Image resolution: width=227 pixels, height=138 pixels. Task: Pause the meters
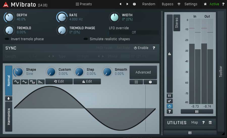point(169,96)
